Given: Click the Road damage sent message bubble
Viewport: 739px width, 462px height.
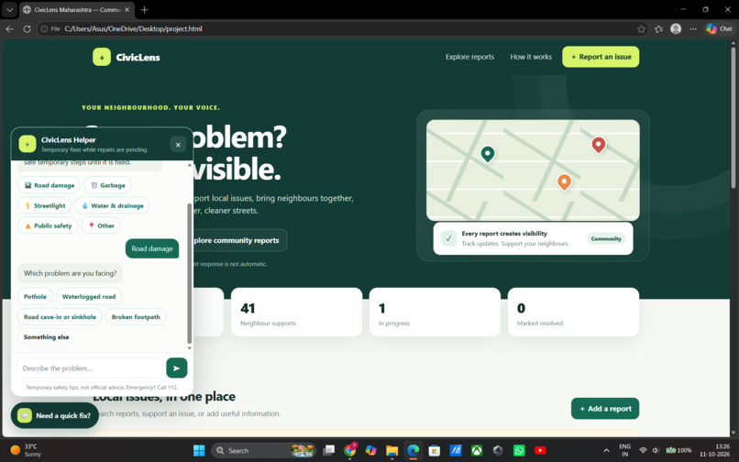Looking at the screenshot, I should [x=152, y=249].
